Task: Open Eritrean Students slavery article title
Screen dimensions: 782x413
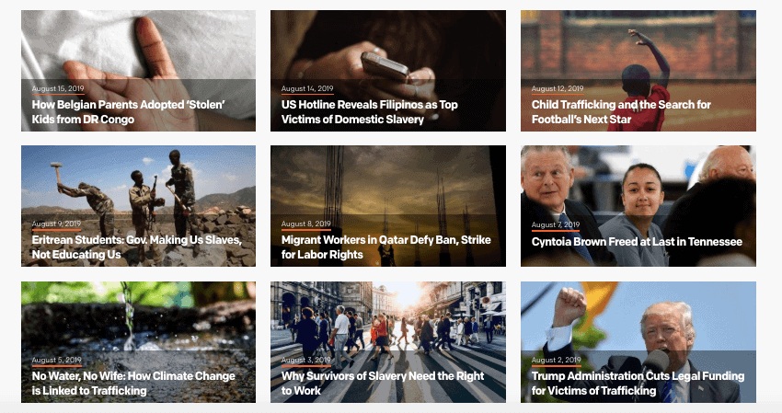Action: (x=137, y=247)
